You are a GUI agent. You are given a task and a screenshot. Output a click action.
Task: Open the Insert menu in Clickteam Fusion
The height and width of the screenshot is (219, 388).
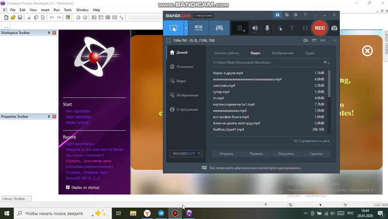pos(45,10)
